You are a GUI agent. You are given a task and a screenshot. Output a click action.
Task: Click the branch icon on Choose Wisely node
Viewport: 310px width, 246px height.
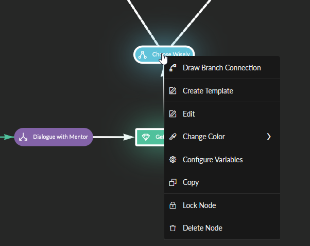coord(143,55)
